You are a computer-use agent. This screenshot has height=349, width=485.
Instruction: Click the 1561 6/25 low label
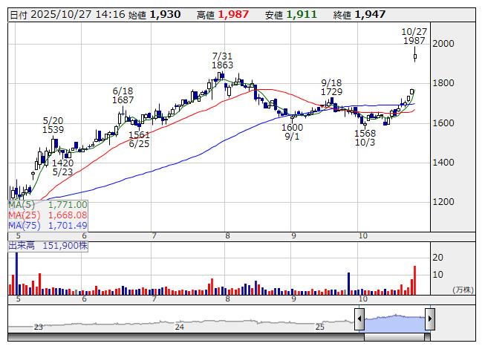tap(139, 140)
